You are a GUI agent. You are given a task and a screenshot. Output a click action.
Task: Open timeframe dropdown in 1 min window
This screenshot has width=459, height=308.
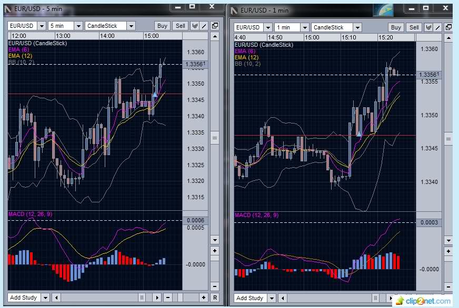tap(305, 27)
